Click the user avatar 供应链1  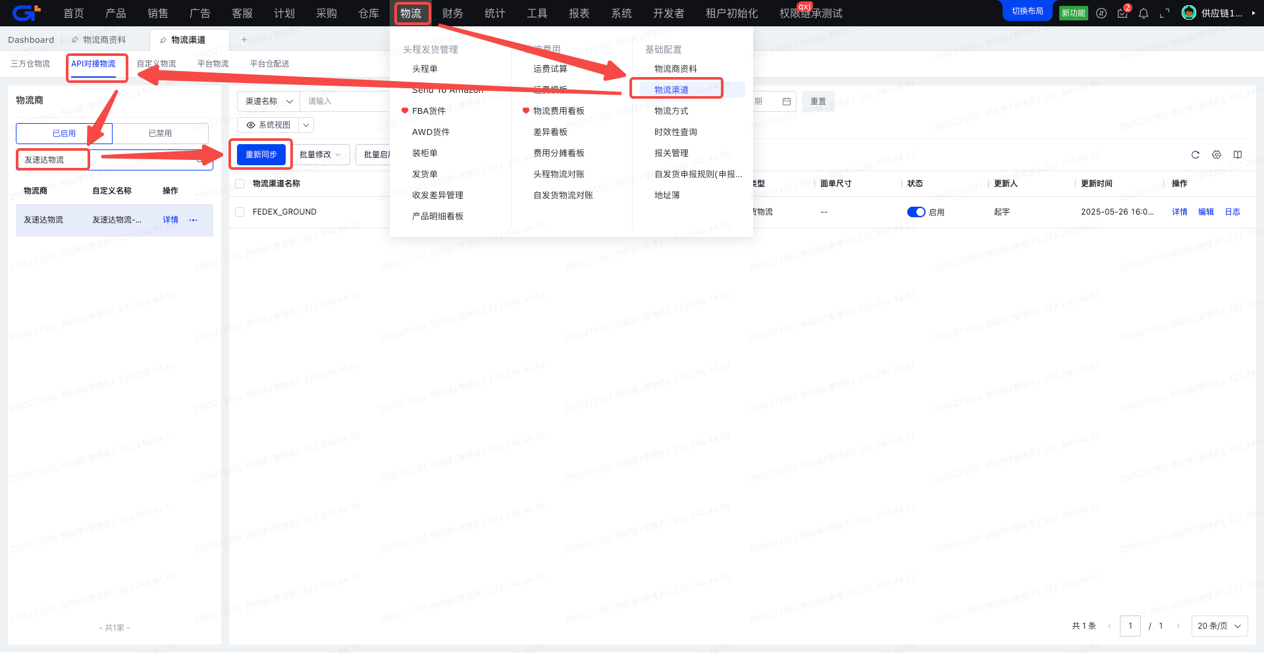[x=1189, y=13]
